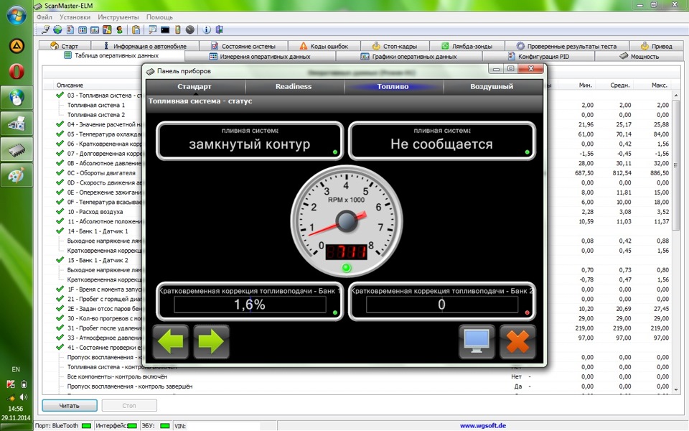689x431 pixels.
Task: Open the Состояние системы tab
Action: pos(243,46)
